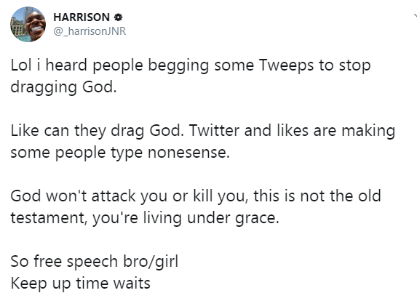Expand the tweet options chevron

coord(415,17)
